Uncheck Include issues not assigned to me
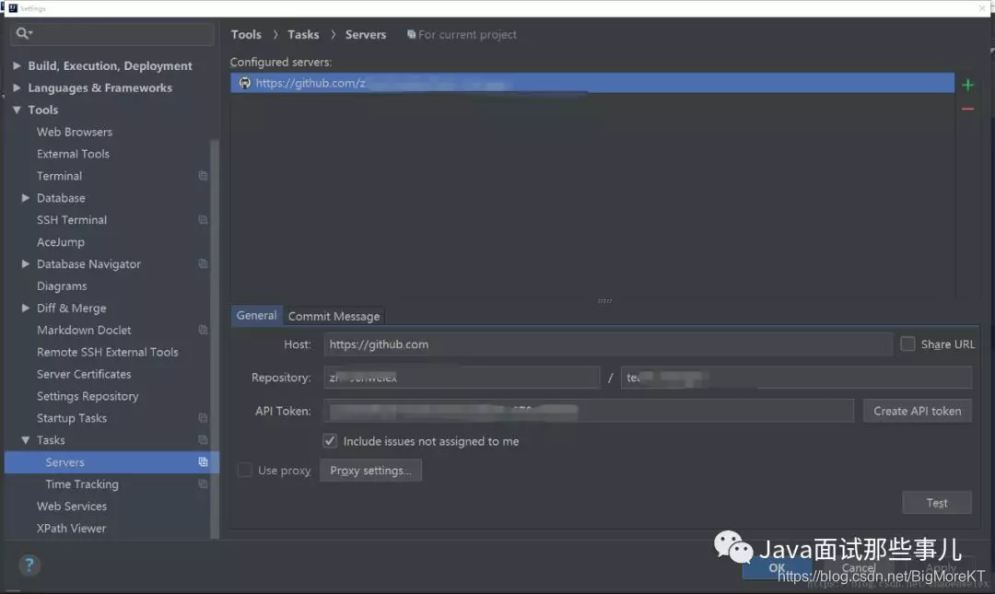Image resolution: width=995 pixels, height=594 pixels. [x=330, y=440]
